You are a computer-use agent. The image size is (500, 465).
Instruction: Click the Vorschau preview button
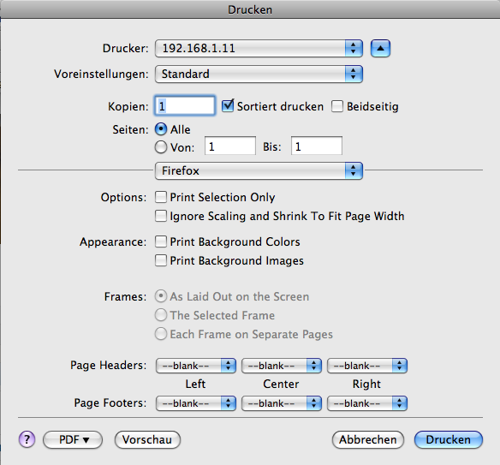tap(147, 440)
